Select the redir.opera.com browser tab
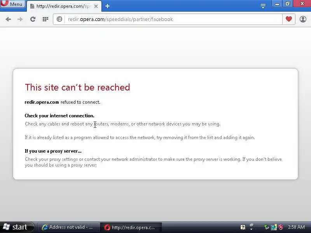 click(64, 6)
